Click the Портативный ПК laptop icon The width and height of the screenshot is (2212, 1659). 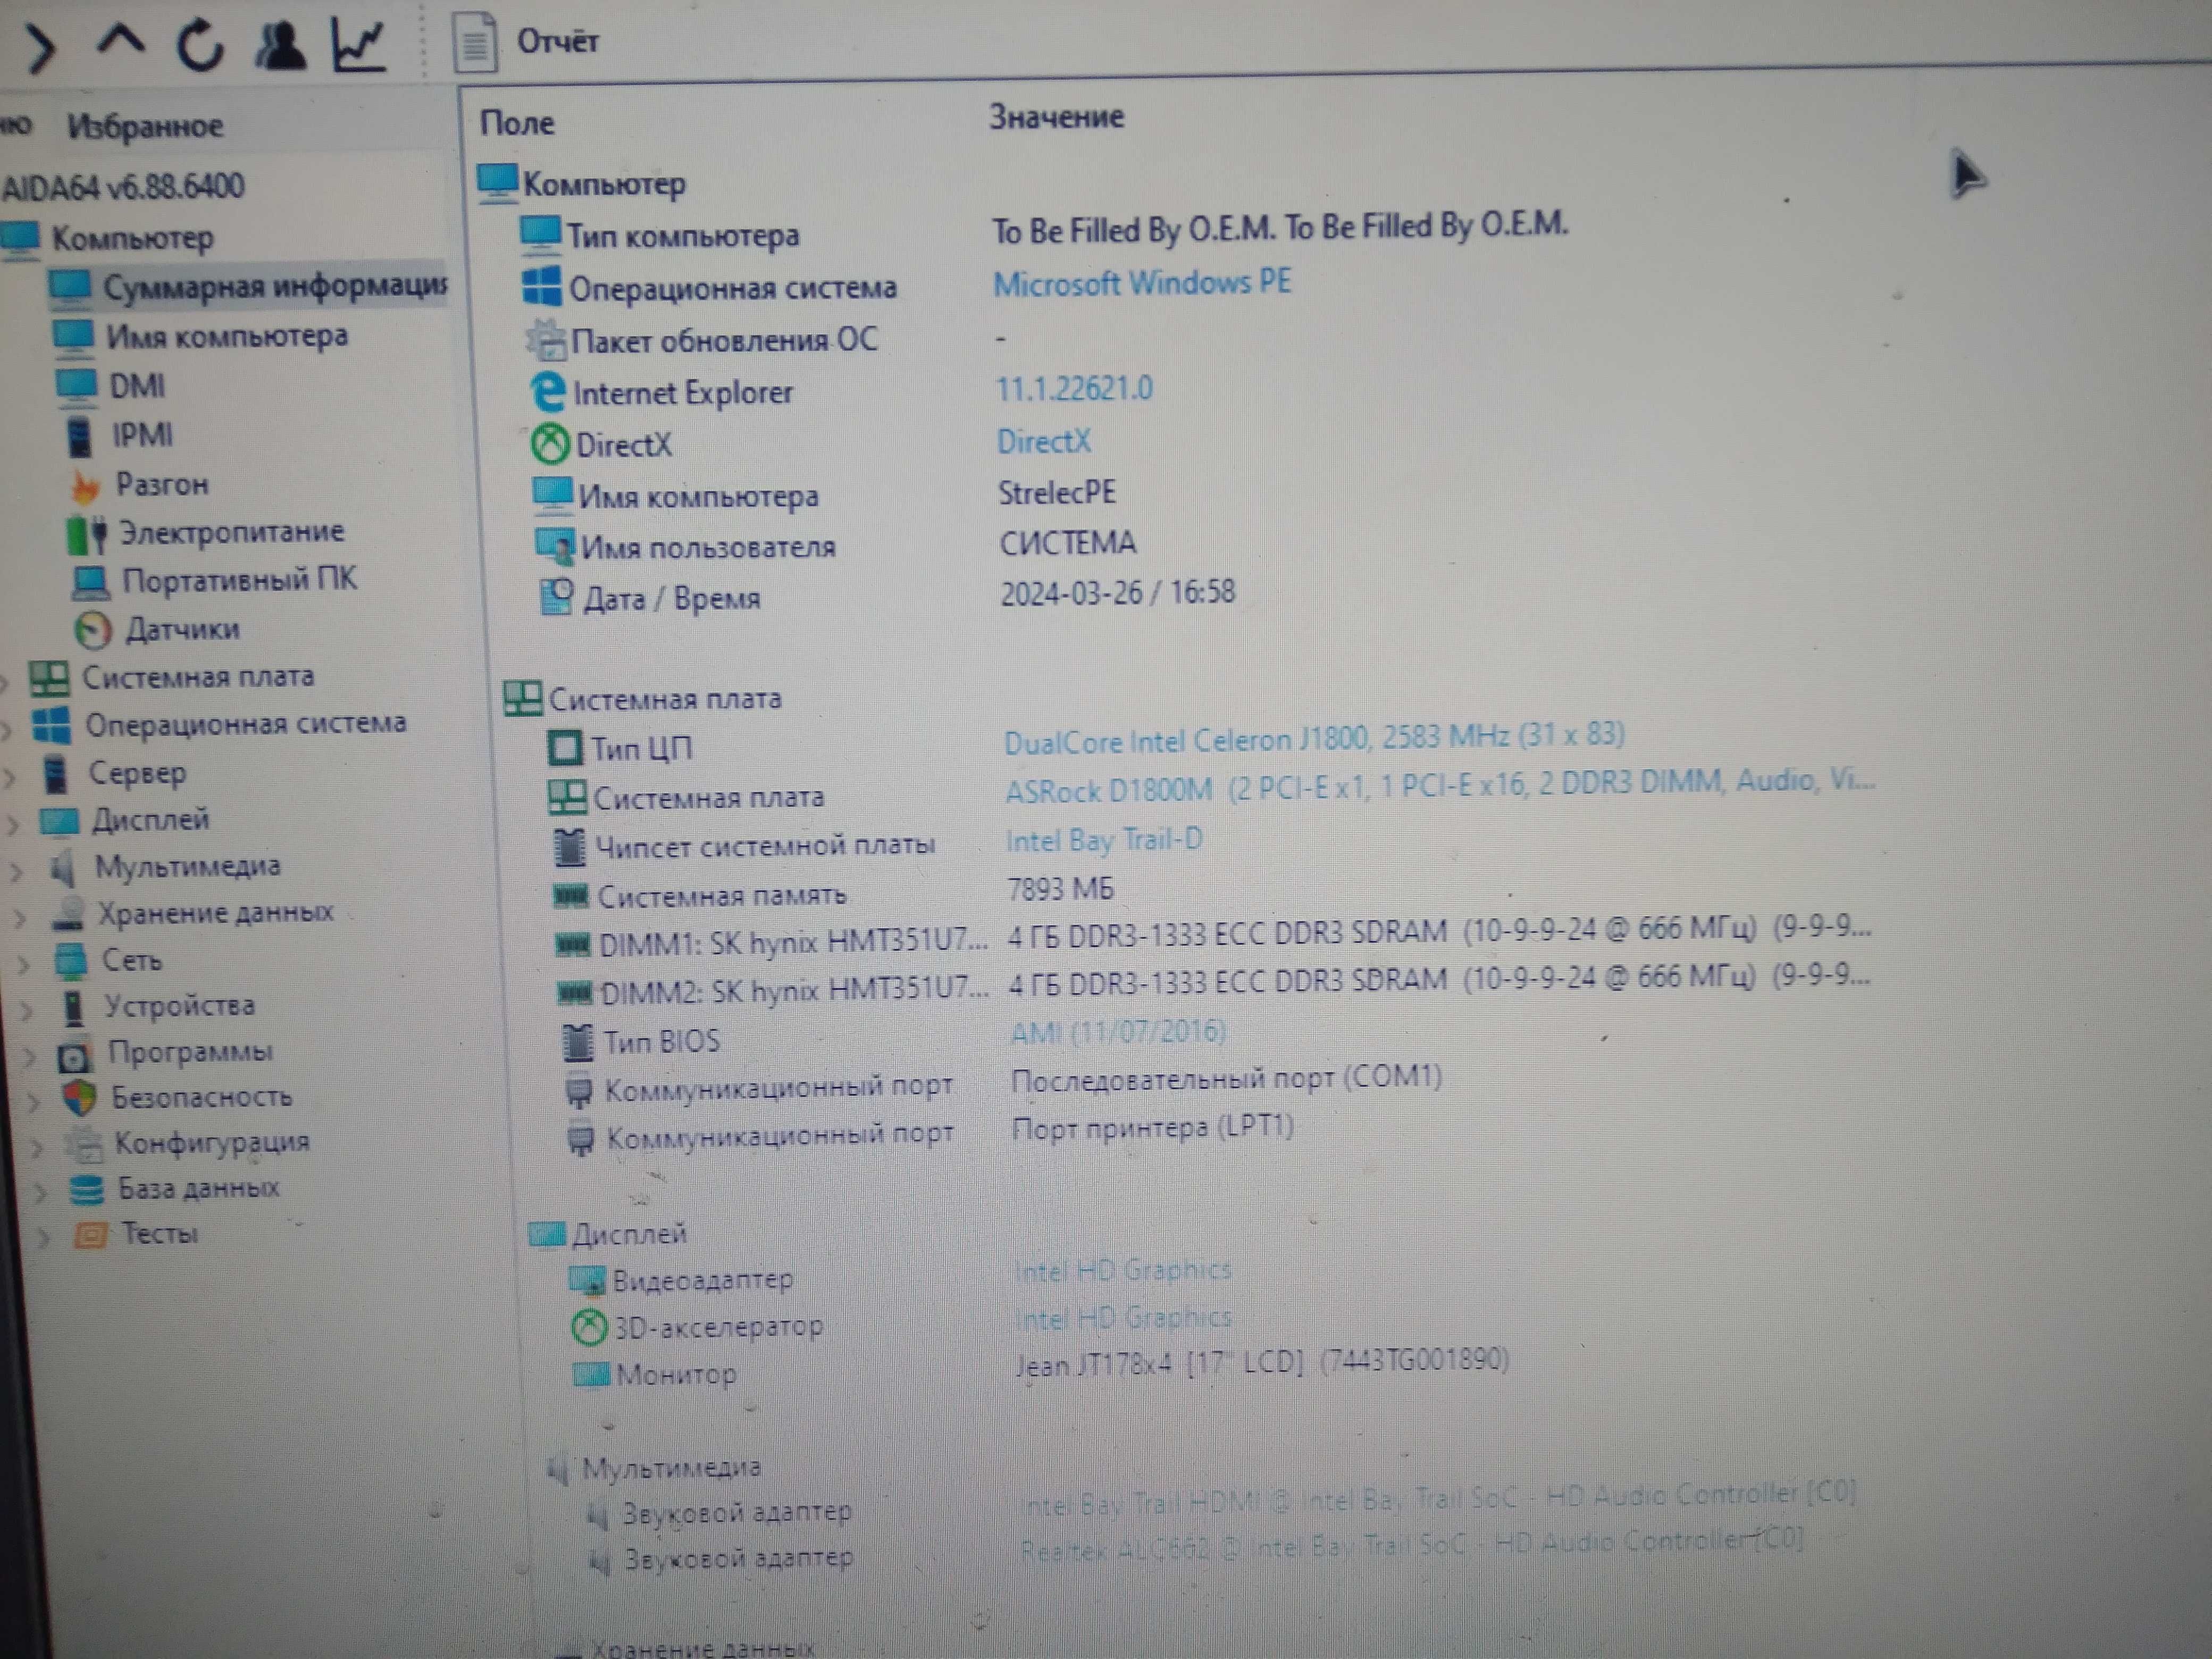click(x=91, y=582)
